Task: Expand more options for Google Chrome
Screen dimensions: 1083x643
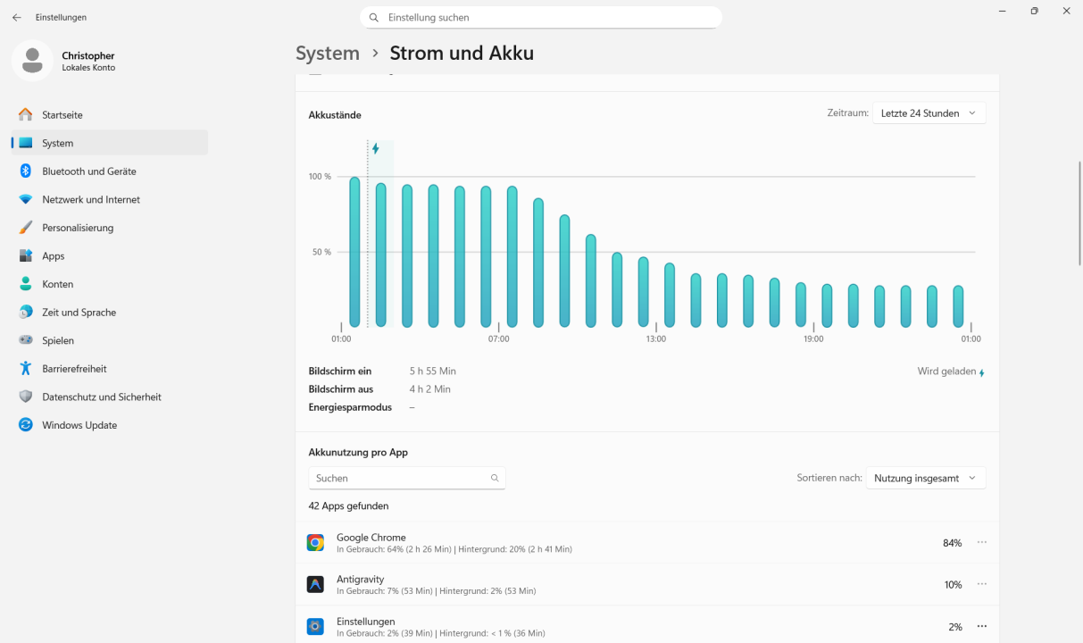Action: click(982, 542)
